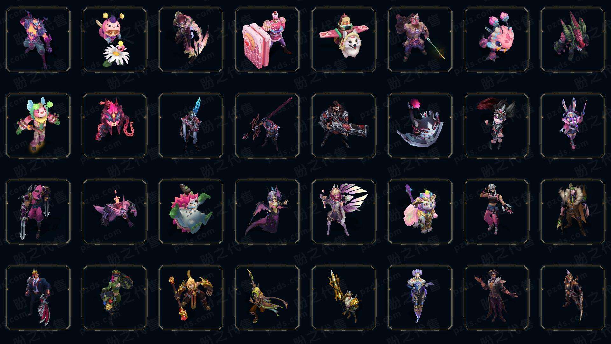The image size is (611, 344).
Task: Select the pink ninja with twin blades
Action: click(38, 211)
